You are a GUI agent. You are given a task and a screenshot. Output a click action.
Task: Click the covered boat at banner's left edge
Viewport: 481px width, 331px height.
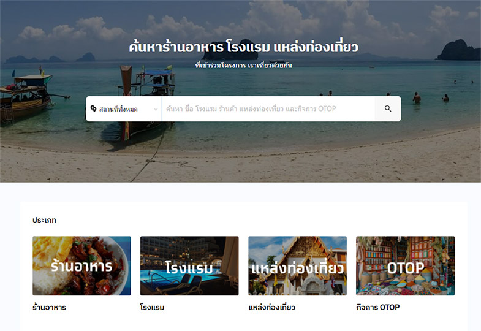click(x=26, y=97)
